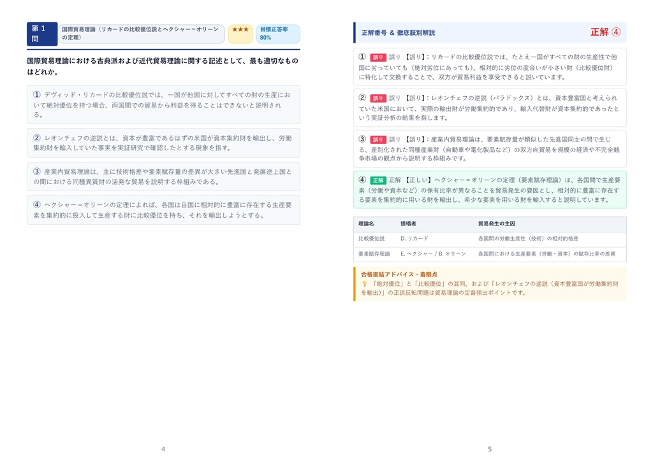
Task: Click the 各国間の労働生産性 table cell
Action: [528, 239]
